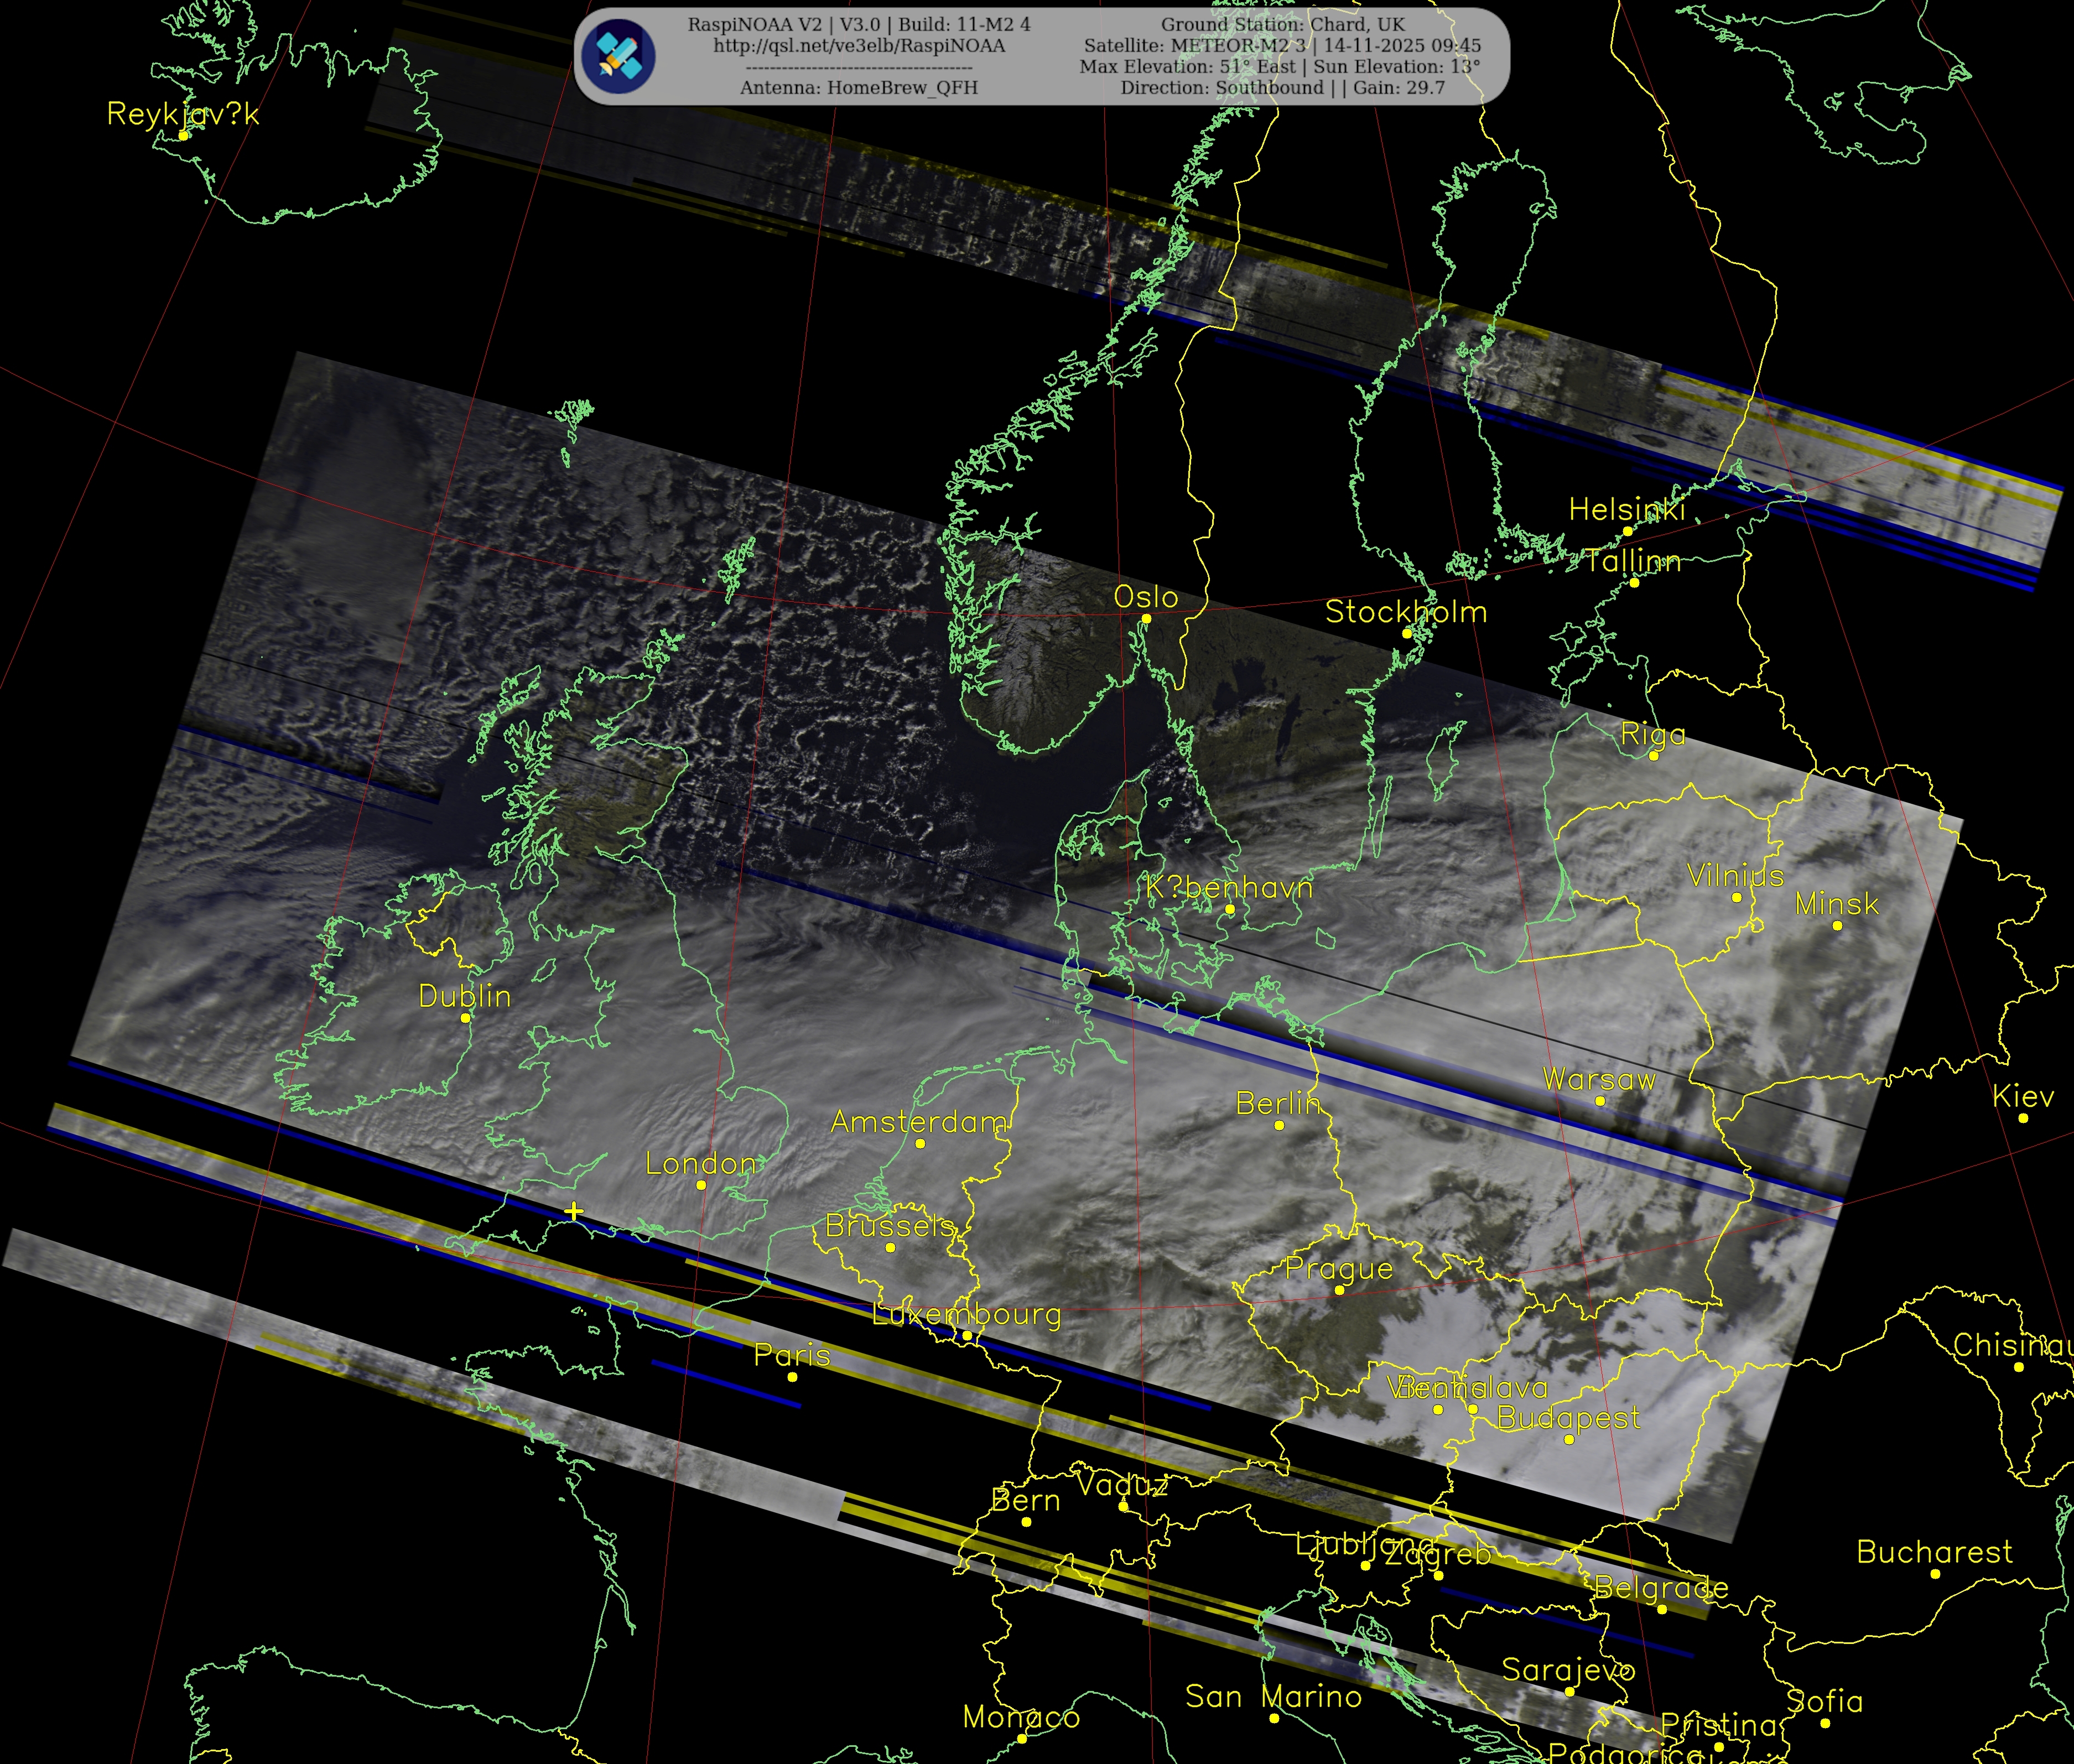Click the Oslo city marker dot

tap(1146, 619)
